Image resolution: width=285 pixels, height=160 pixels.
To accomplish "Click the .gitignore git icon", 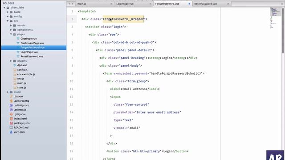I will click(x=11, y=114).
